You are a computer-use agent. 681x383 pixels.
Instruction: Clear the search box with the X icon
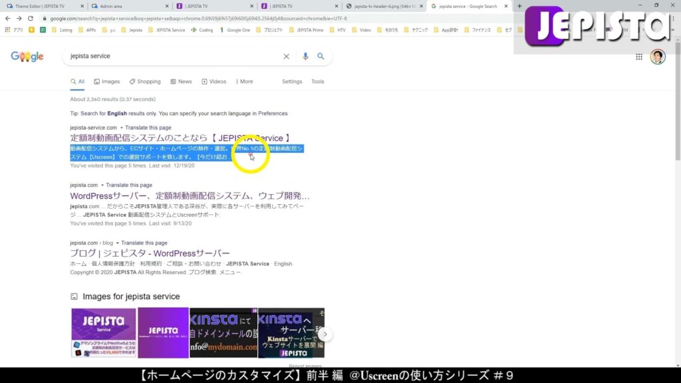tap(286, 56)
